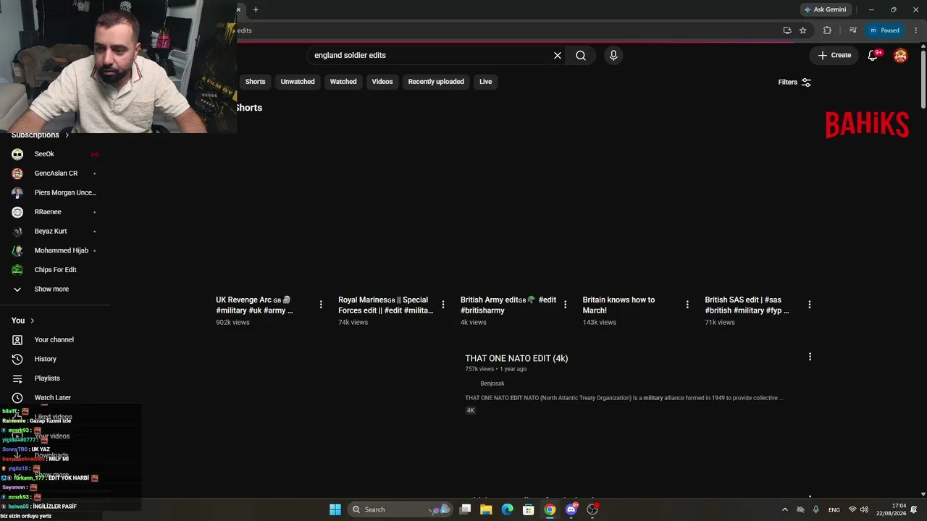This screenshot has width=927, height=521.
Task: Select the Watched filter chip
Action: click(343, 82)
